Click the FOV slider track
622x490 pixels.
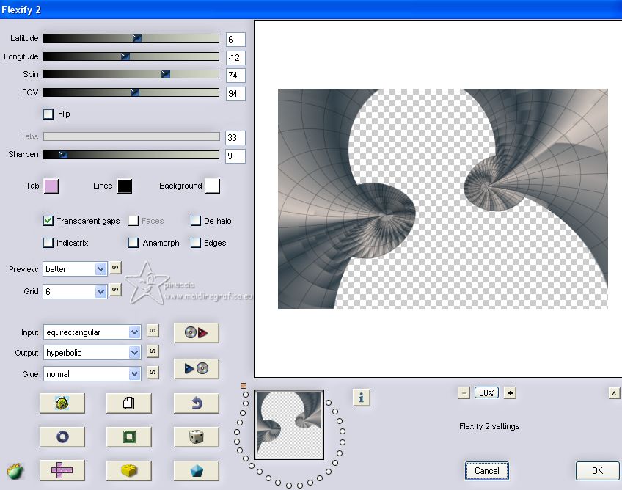(131, 92)
